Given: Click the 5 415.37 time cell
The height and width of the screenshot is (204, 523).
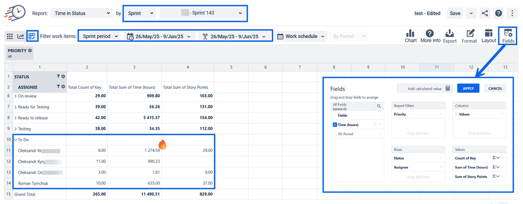Looking at the screenshot, I should tap(135, 118).
